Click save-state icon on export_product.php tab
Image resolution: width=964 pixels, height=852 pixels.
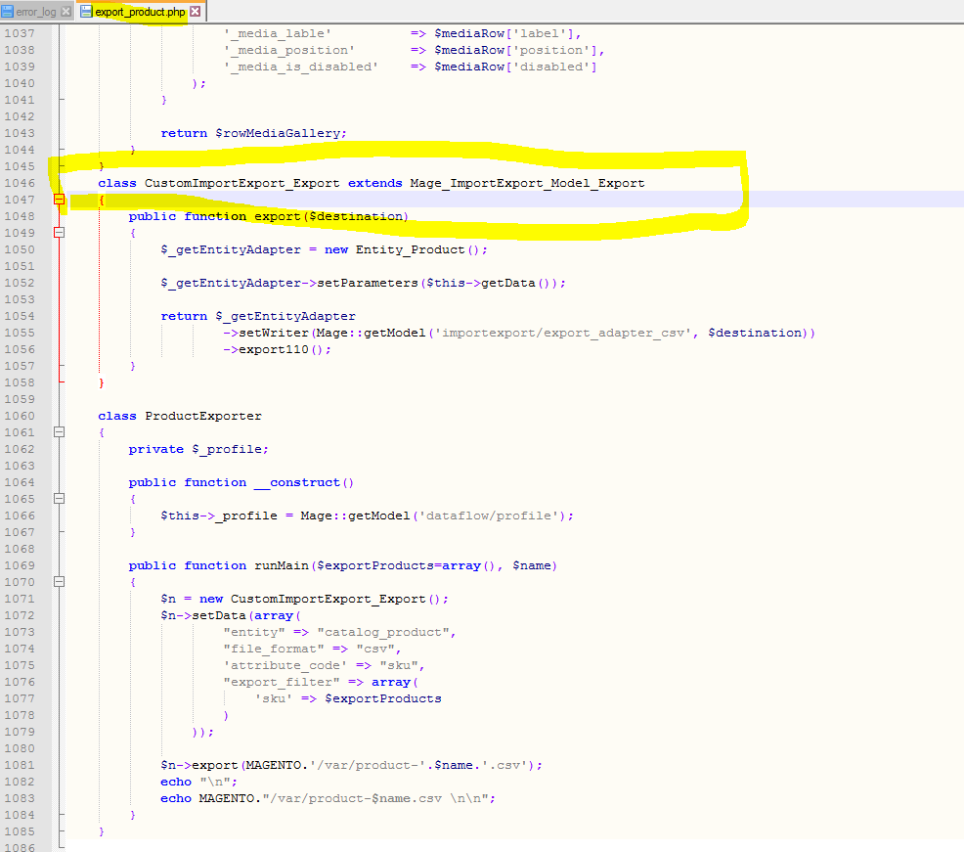(86, 12)
